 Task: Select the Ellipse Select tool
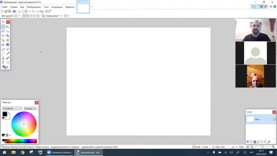coord(3,36)
